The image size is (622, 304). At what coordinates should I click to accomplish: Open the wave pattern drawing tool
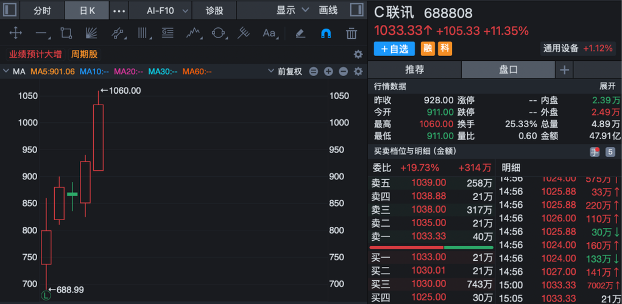click(193, 33)
